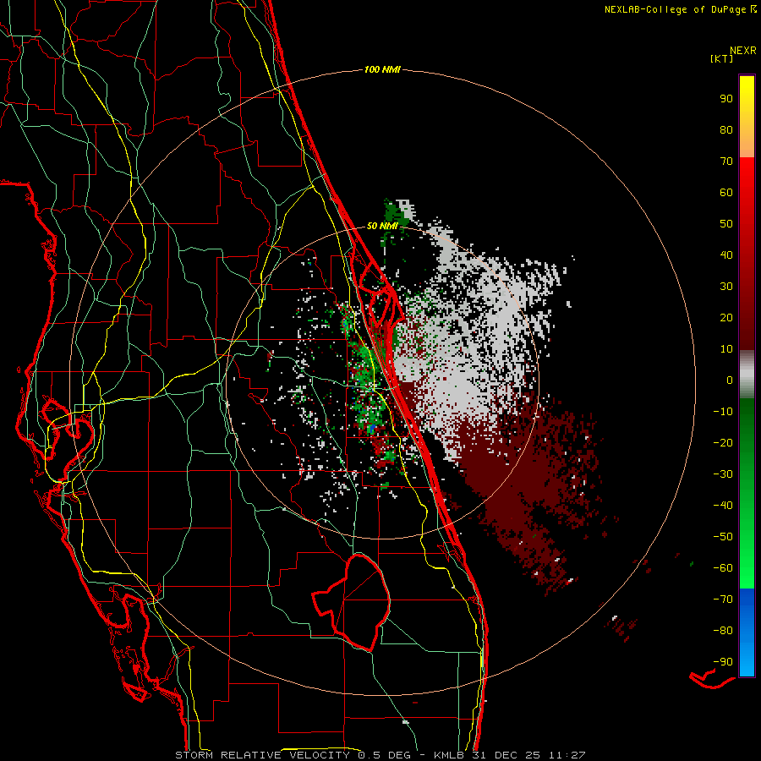Click the 50 NMI range ring label
Viewport: 761px width, 761px height.
click(382, 226)
